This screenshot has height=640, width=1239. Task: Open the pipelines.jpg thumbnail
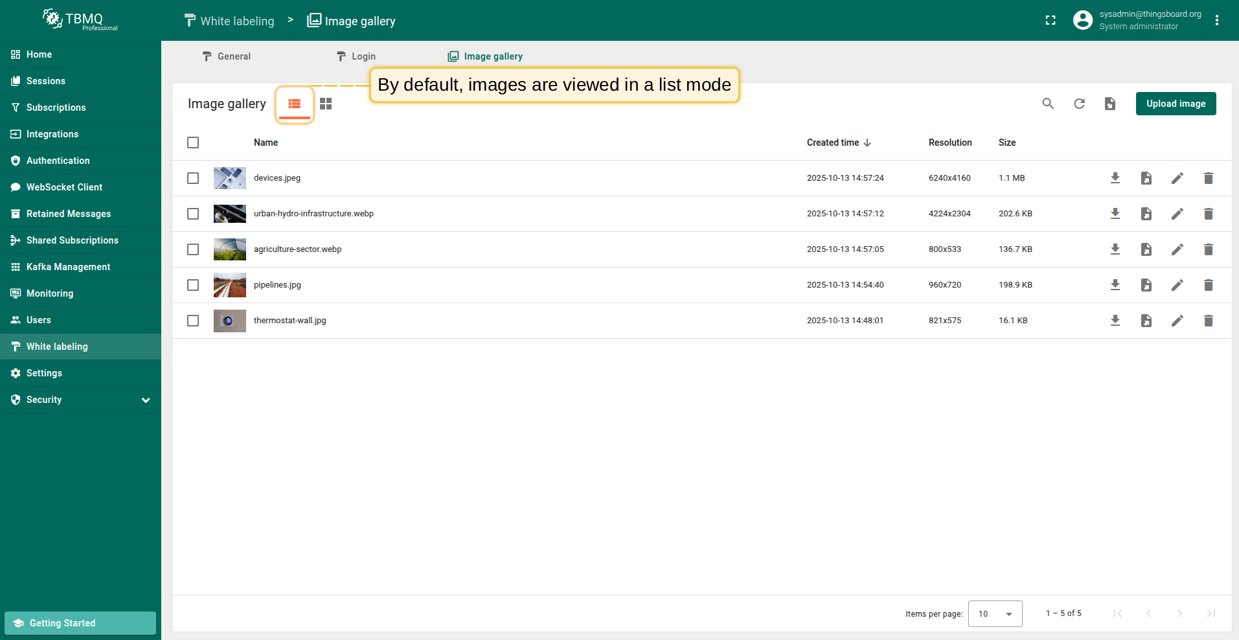point(230,285)
